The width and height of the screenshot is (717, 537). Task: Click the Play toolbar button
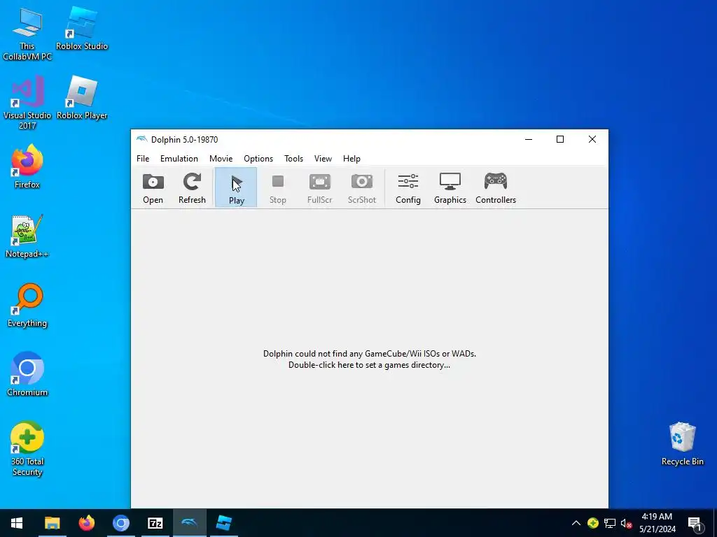coord(236,187)
